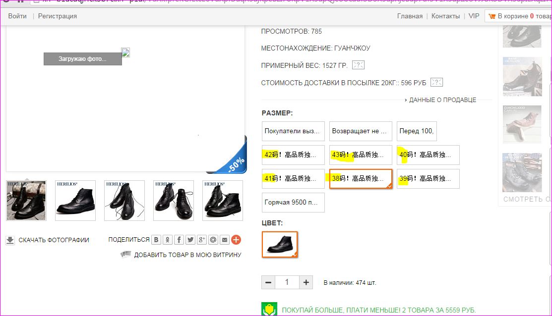The width and height of the screenshot is (552, 316).
Task: Select 'Перед 100,' size option
Action: (x=417, y=131)
